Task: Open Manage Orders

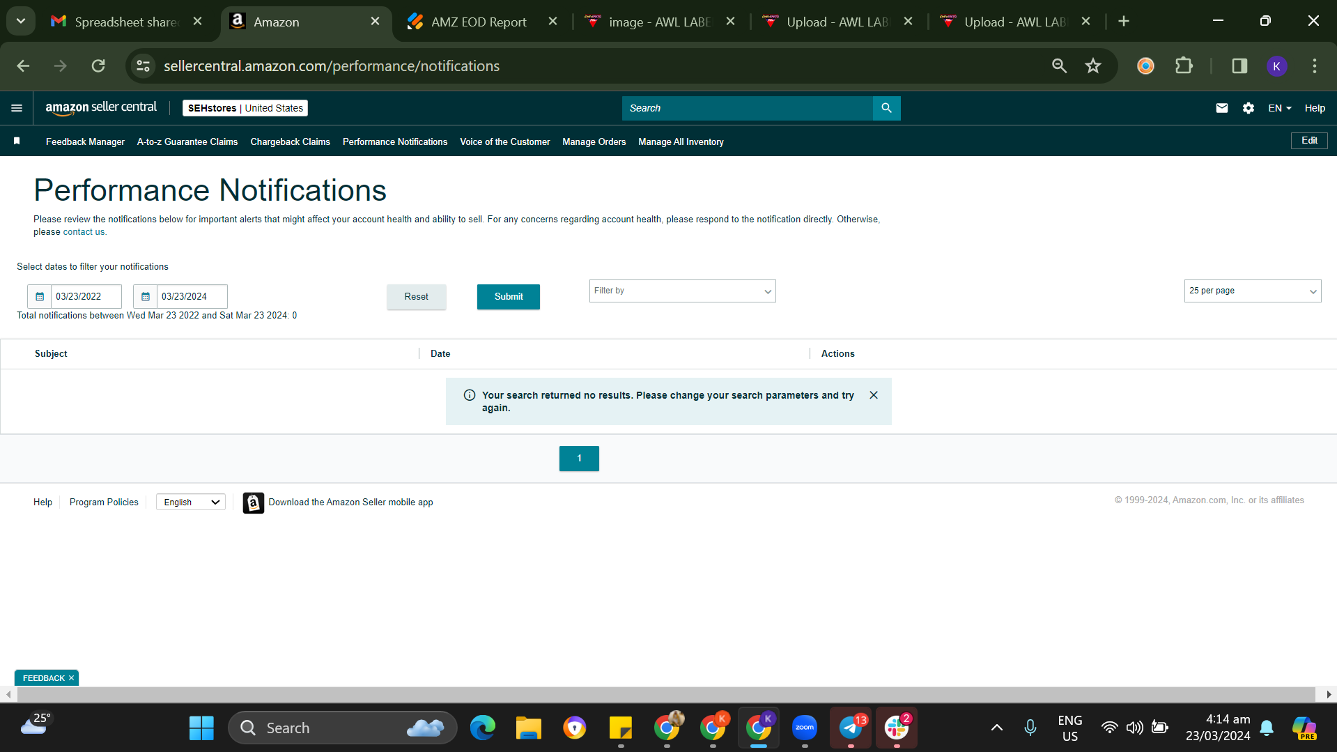Action: pyautogui.click(x=594, y=141)
